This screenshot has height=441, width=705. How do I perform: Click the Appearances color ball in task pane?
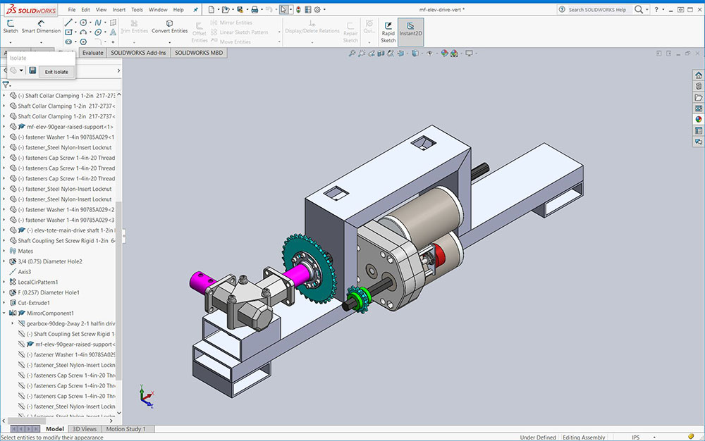(698, 119)
